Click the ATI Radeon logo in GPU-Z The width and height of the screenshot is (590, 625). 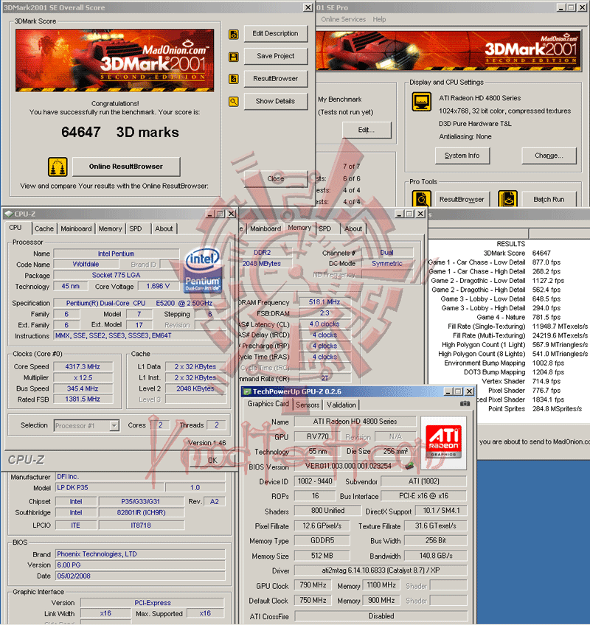tap(443, 442)
